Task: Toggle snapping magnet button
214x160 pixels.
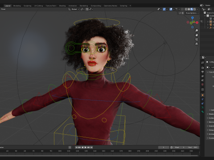Action: pos(87,9)
